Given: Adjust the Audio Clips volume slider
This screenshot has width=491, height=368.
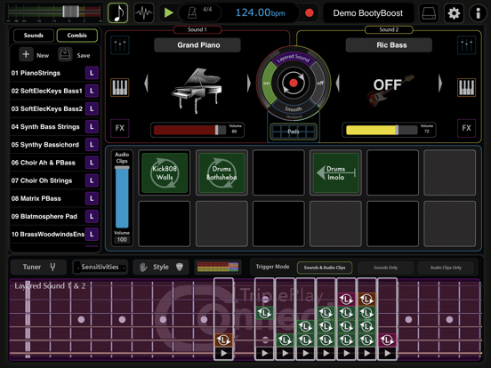Looking at the screenshot, I should point(122,197).
